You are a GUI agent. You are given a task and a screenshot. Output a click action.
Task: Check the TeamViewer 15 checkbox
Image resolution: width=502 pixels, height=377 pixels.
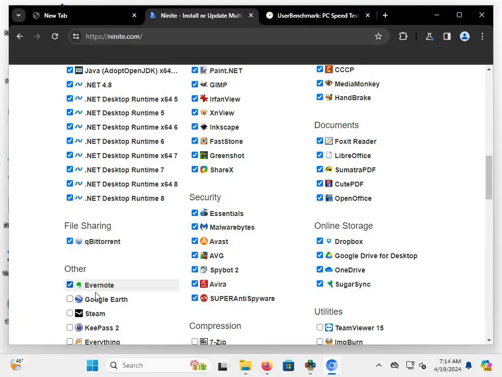tap(320, 327)
